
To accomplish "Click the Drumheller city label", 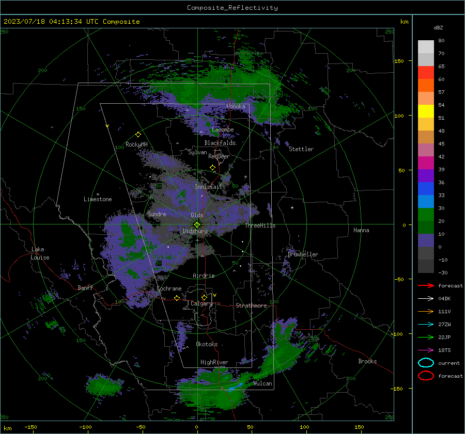I will [303, 254].
